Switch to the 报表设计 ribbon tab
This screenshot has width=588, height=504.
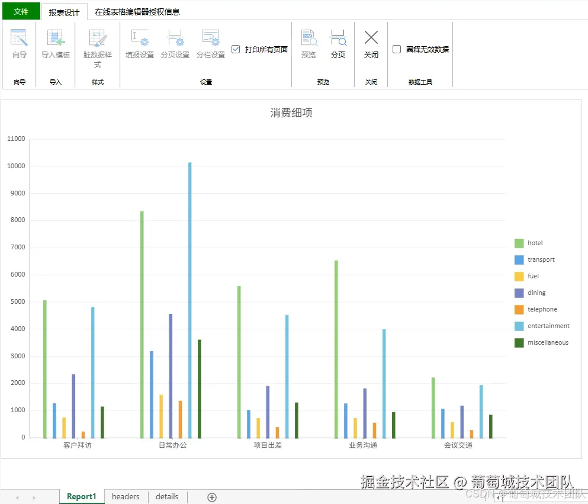(x=65, y=11)
